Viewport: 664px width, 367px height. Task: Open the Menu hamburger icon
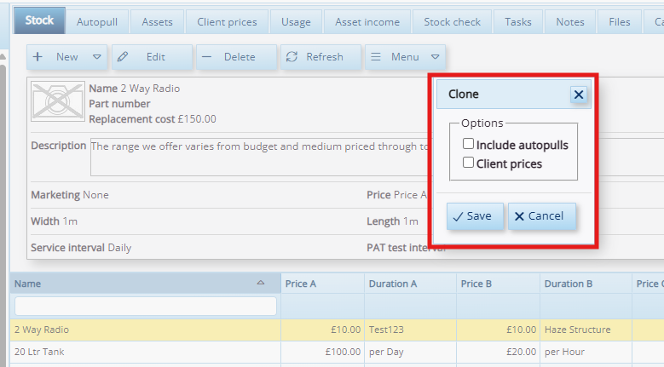[376, 57]
